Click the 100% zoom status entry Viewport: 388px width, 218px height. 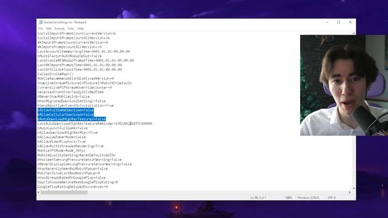tap(289, 198)
